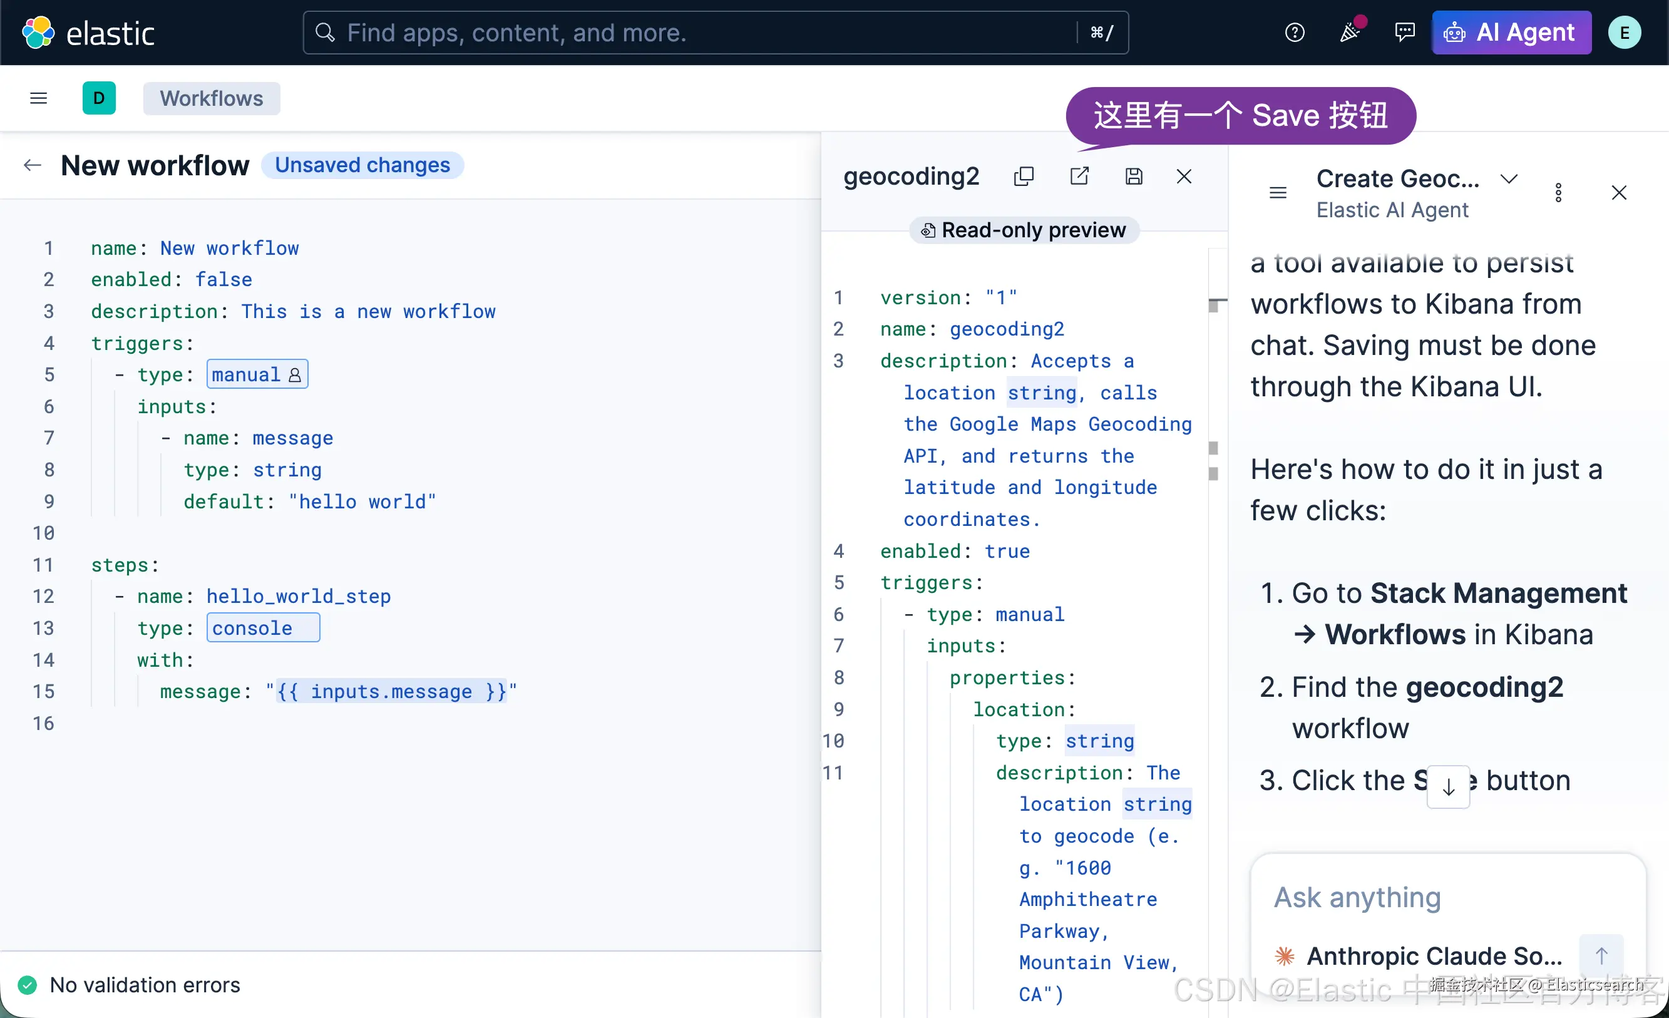Click line number 16 in the editor gutter
The width and height of the screenshot is (1669, 1018).
(43, 723)
